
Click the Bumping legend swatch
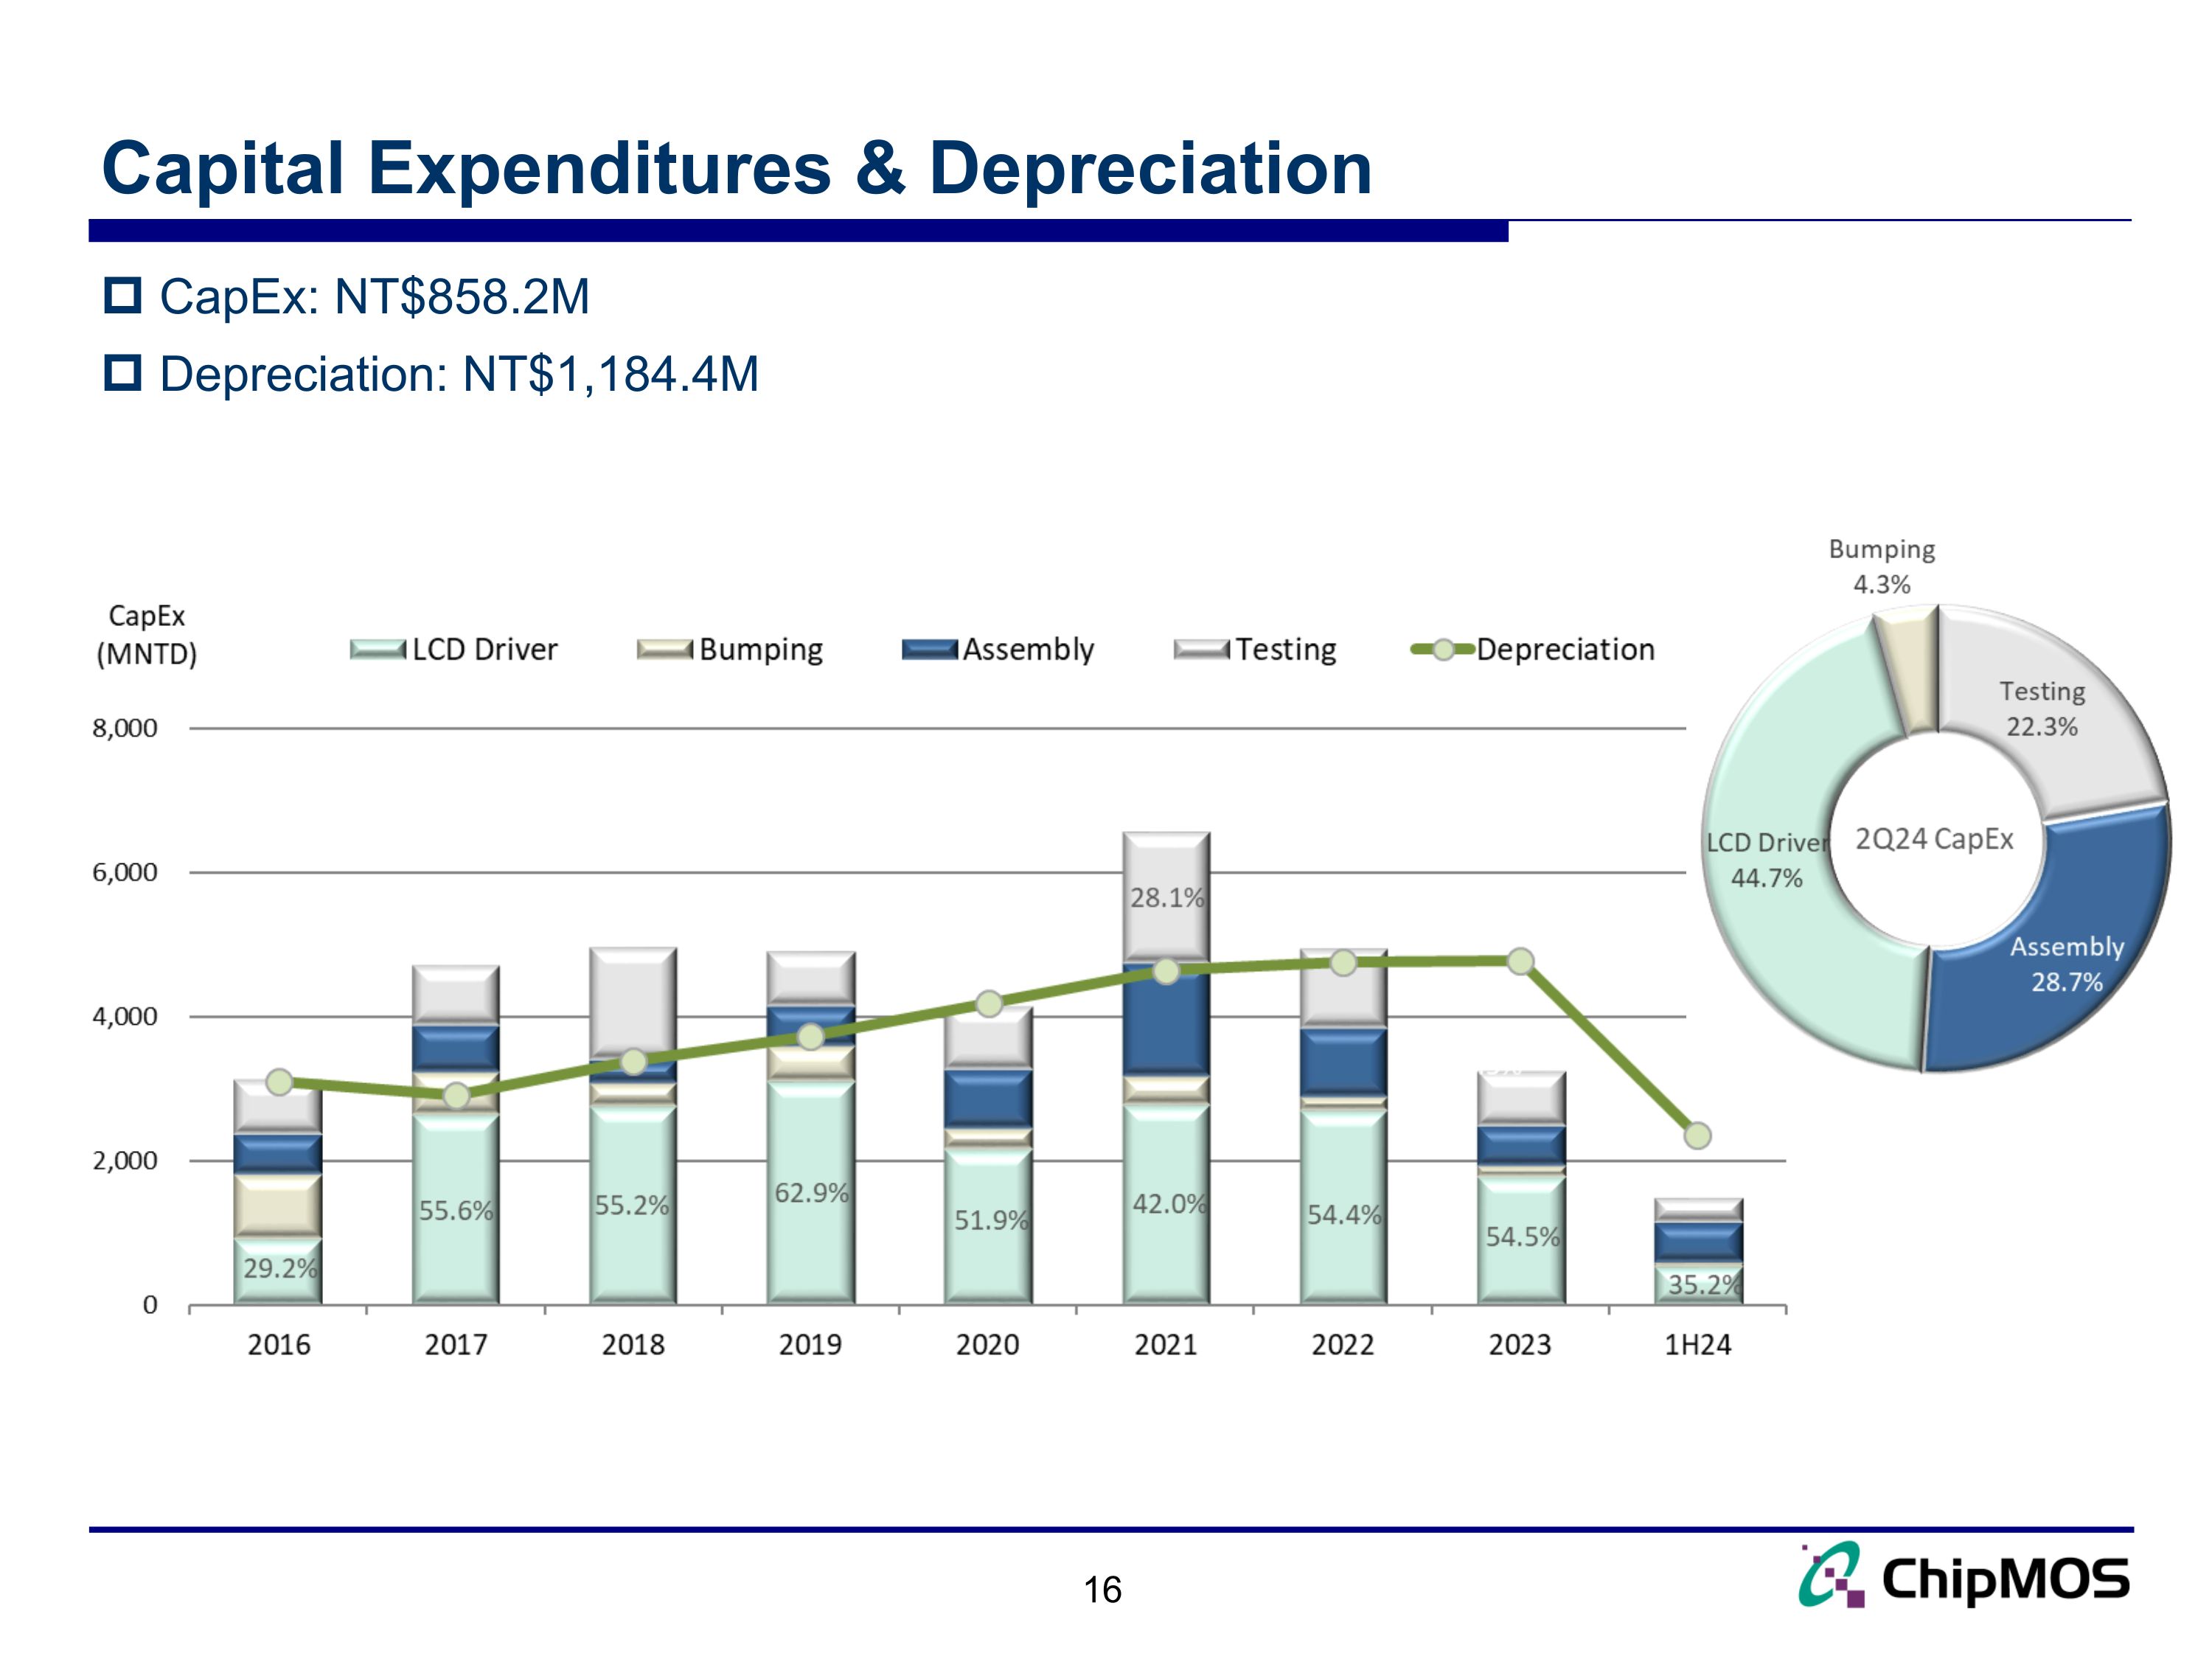(665, 650)
